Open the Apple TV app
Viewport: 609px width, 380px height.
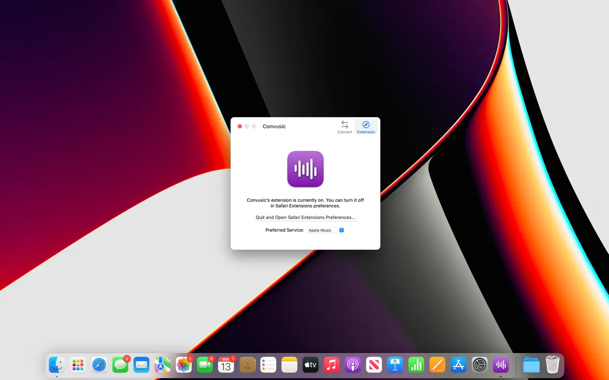pos(311,365)
